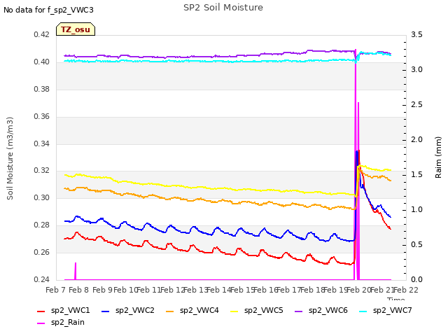Viewport: 448px width, 336px height.
Task: Click the 2.5 right axis value
Action: click(416, 104)
